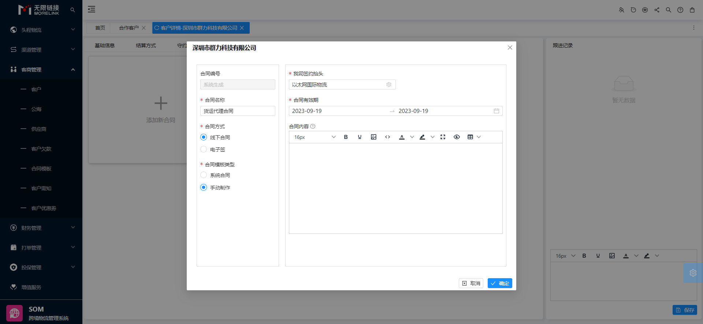Click into the contract content text area

click(x=395, y=188)
